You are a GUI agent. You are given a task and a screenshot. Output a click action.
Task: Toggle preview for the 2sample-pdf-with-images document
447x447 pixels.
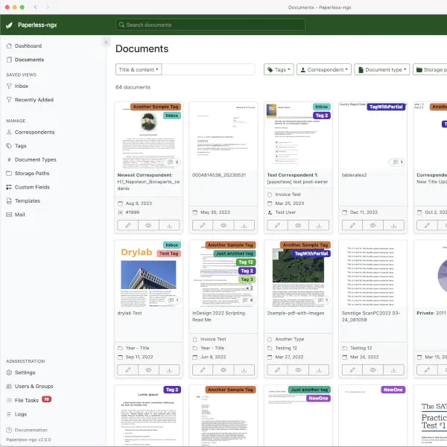point(297,370)
